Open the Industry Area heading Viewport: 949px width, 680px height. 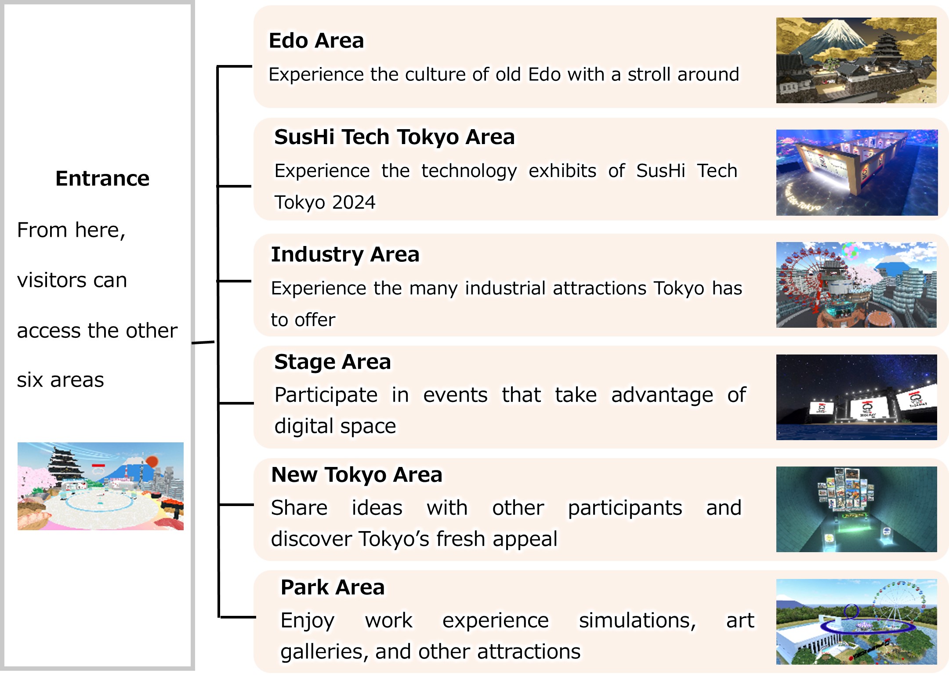coord(345,254)
